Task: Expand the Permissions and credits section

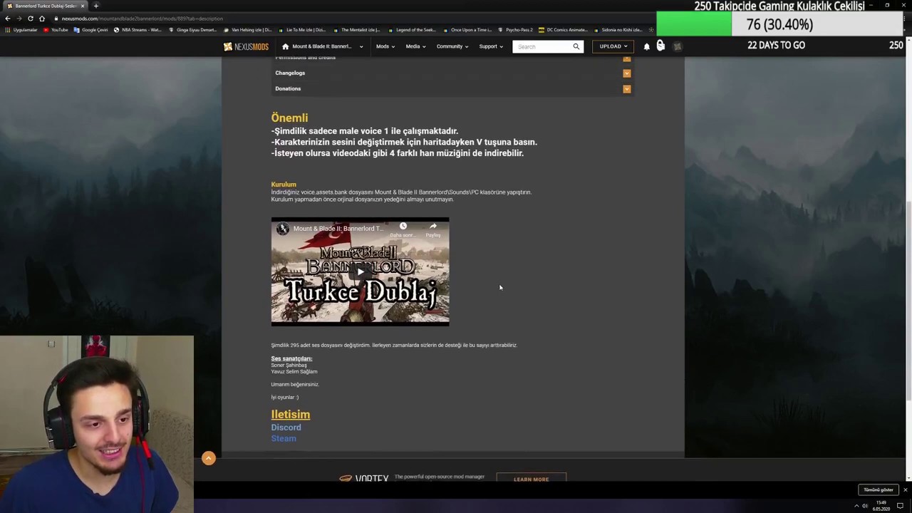Action: (x=452, y=58)
